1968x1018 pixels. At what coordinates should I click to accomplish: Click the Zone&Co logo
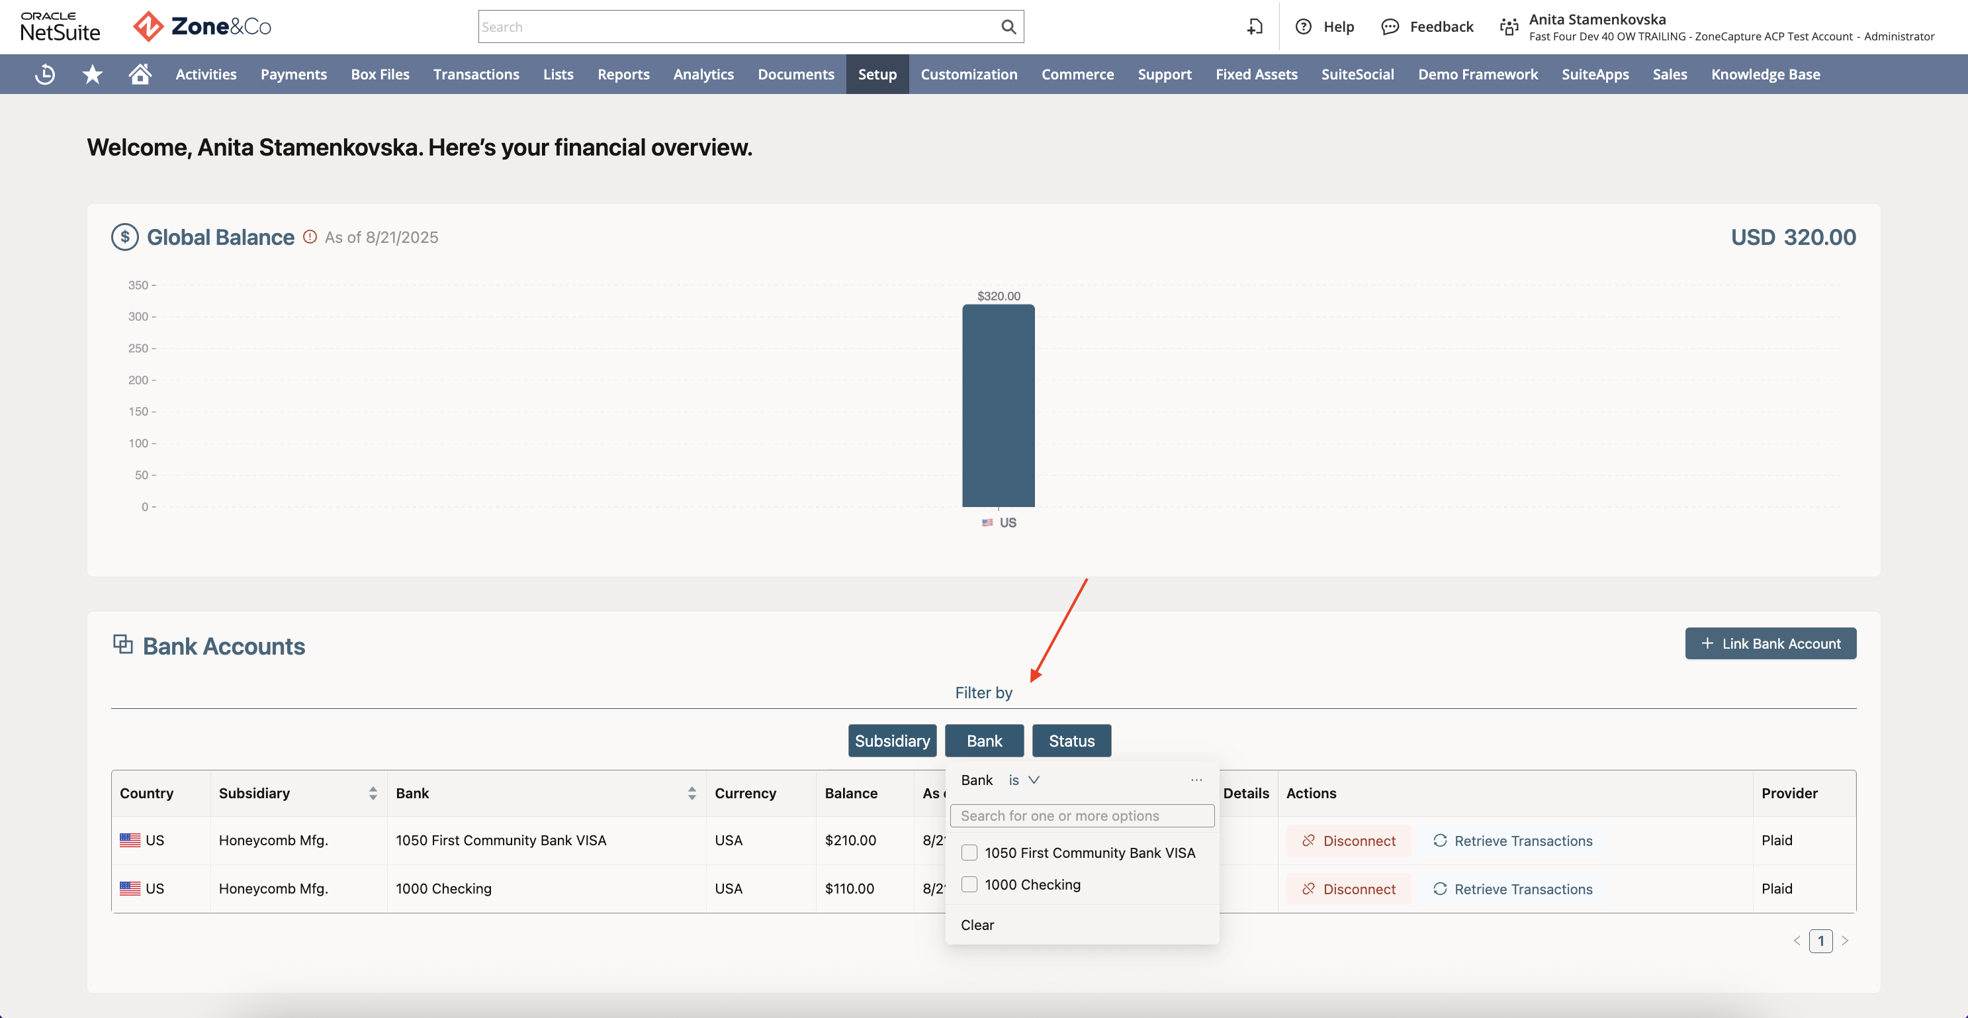[x=202, y=26]
